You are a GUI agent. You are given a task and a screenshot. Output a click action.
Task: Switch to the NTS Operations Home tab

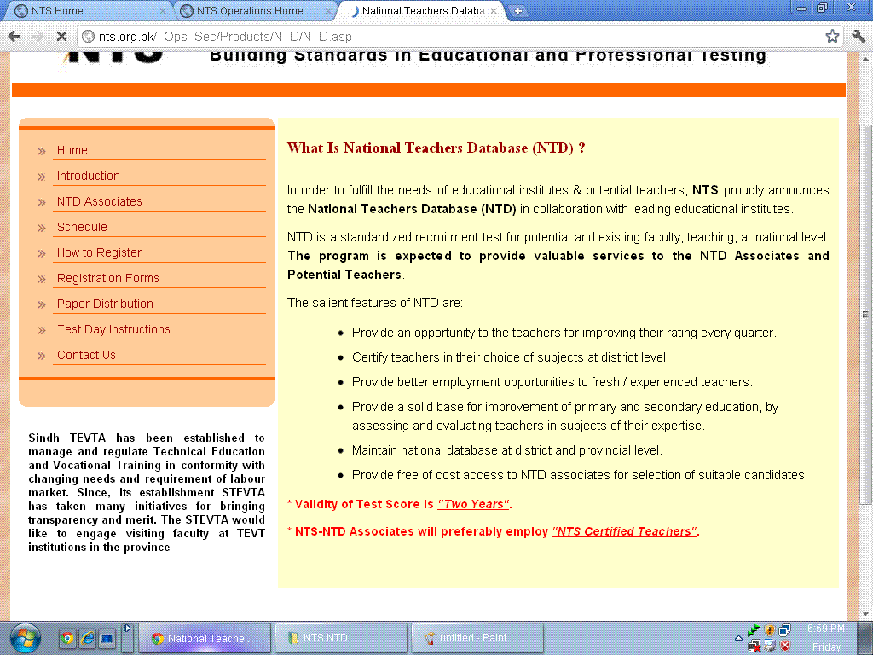click(x=255, y=10)
